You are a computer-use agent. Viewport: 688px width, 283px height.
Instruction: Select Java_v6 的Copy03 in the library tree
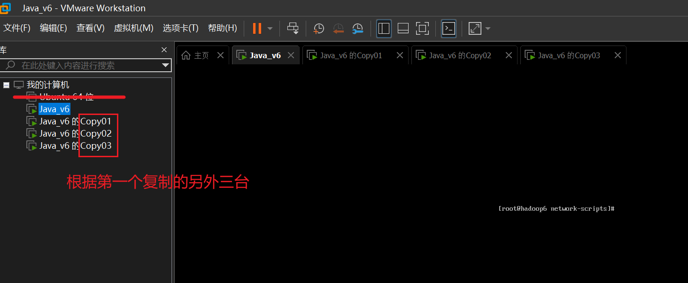75,146
